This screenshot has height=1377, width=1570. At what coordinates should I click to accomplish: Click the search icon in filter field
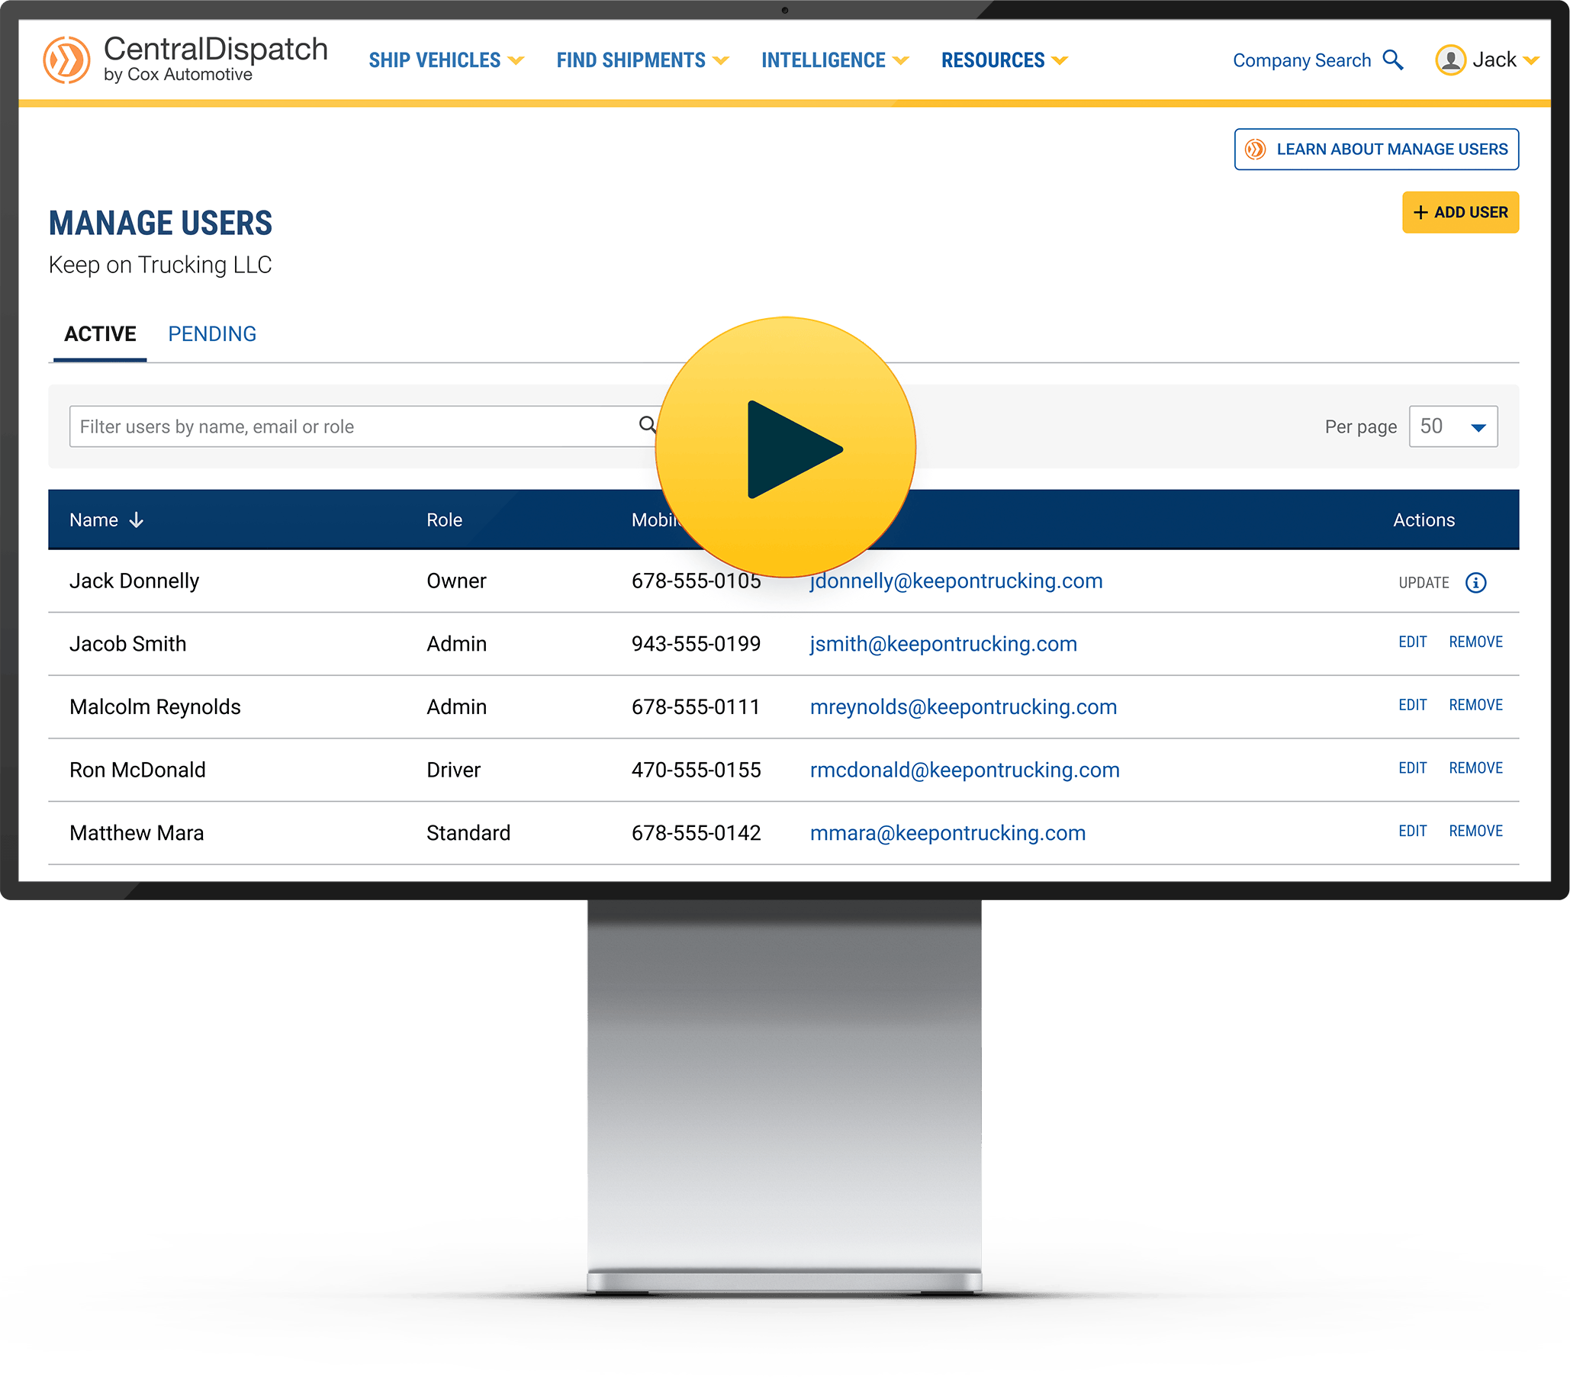648,425
